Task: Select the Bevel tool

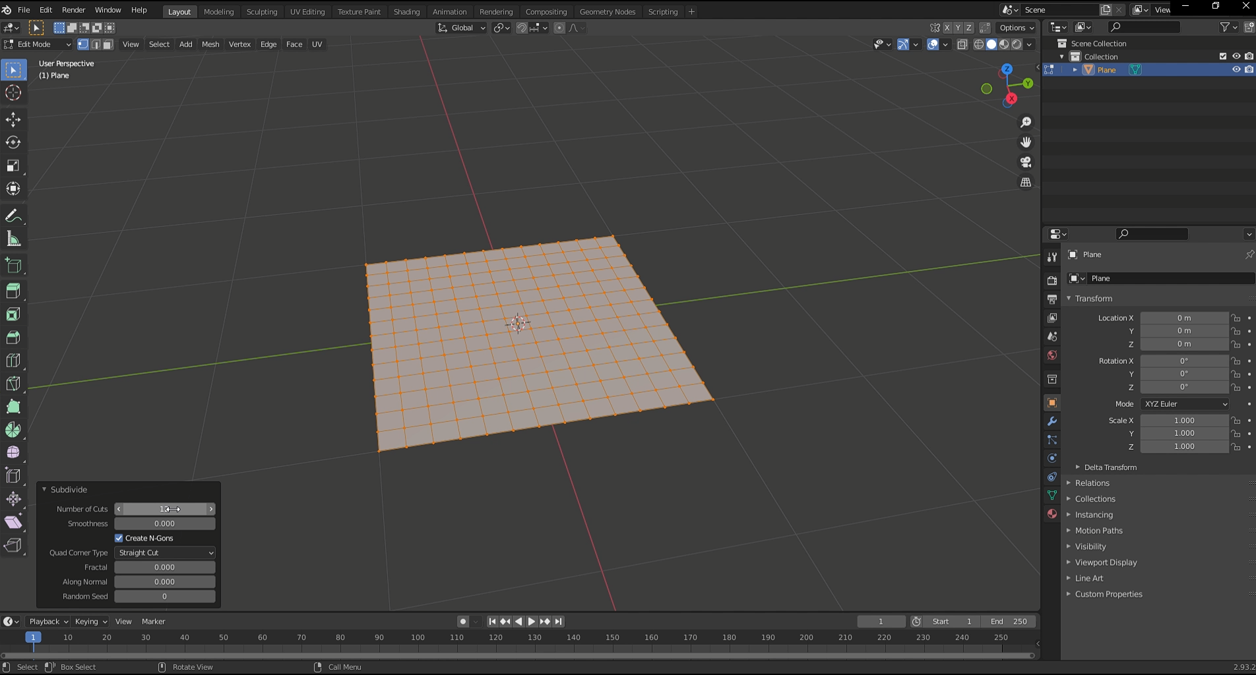Action: (13, 337)
